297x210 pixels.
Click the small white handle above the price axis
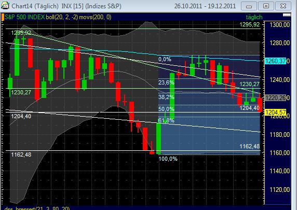click(x=287, y=15)
